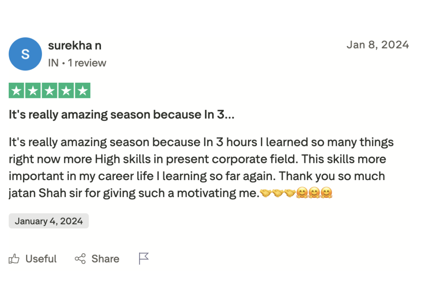Click the last hugging face emoji

(326, 192)
